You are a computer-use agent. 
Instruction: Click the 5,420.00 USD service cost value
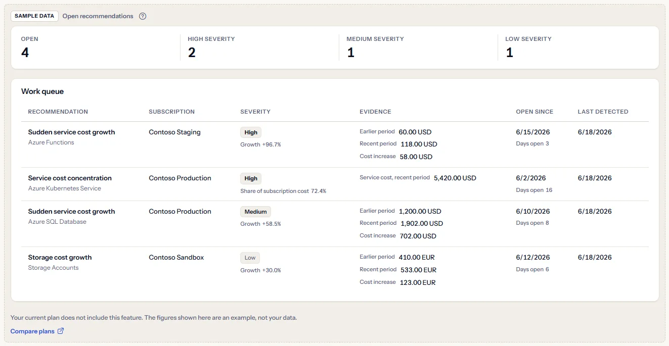tap(455, 178)
